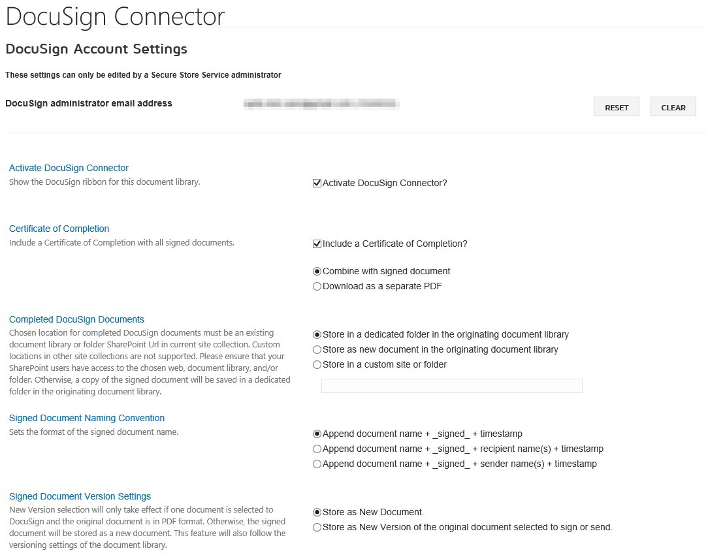Screen dimensions: 708x557
Task: Choose Store as New Version of original document
Action: pos(317,527)
